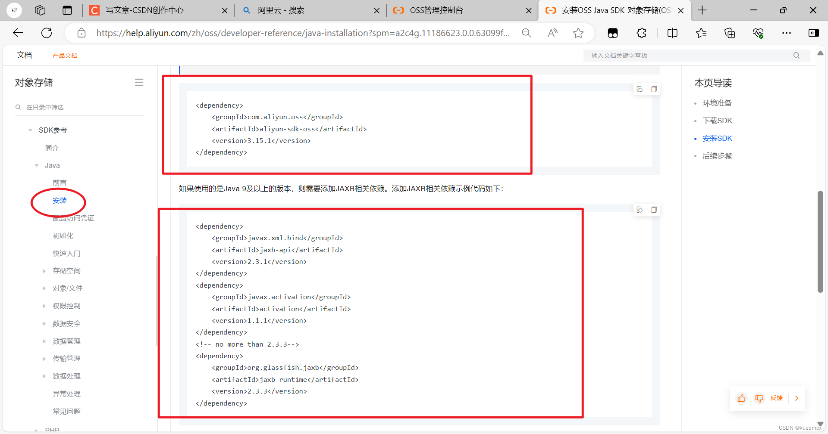Go back to previous page
This screenshot has width=828, height=434.
(x=18, y=33)
